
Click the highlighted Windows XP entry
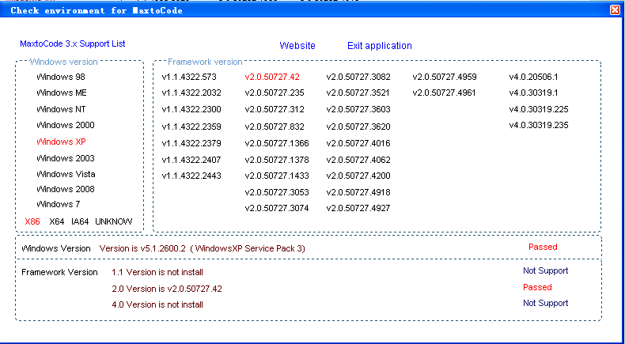click(61, 142)
